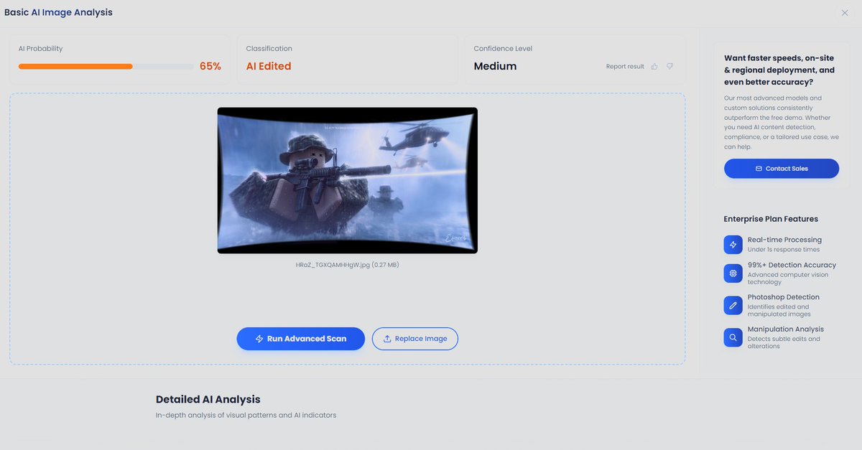Screen dimensions: 862x450
Task: Click the Photoshop Detection feature title
Action: point(784,297)
